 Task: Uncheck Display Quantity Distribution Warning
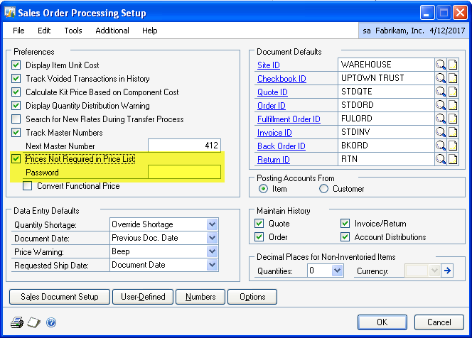click(x=16, y=106)
